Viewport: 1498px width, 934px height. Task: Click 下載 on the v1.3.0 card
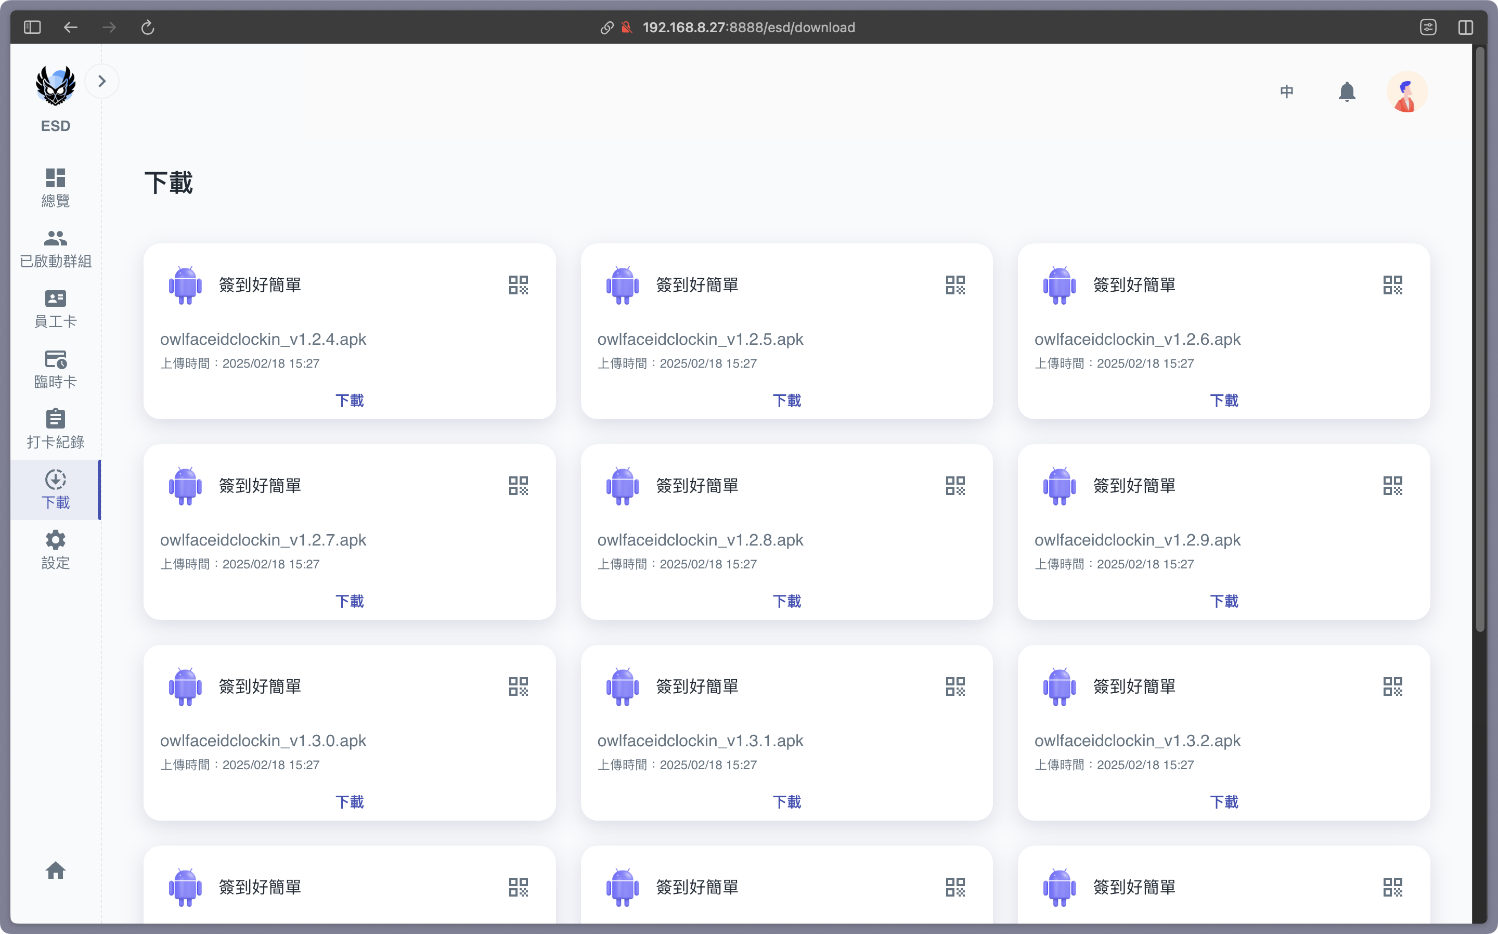point(349,802)
